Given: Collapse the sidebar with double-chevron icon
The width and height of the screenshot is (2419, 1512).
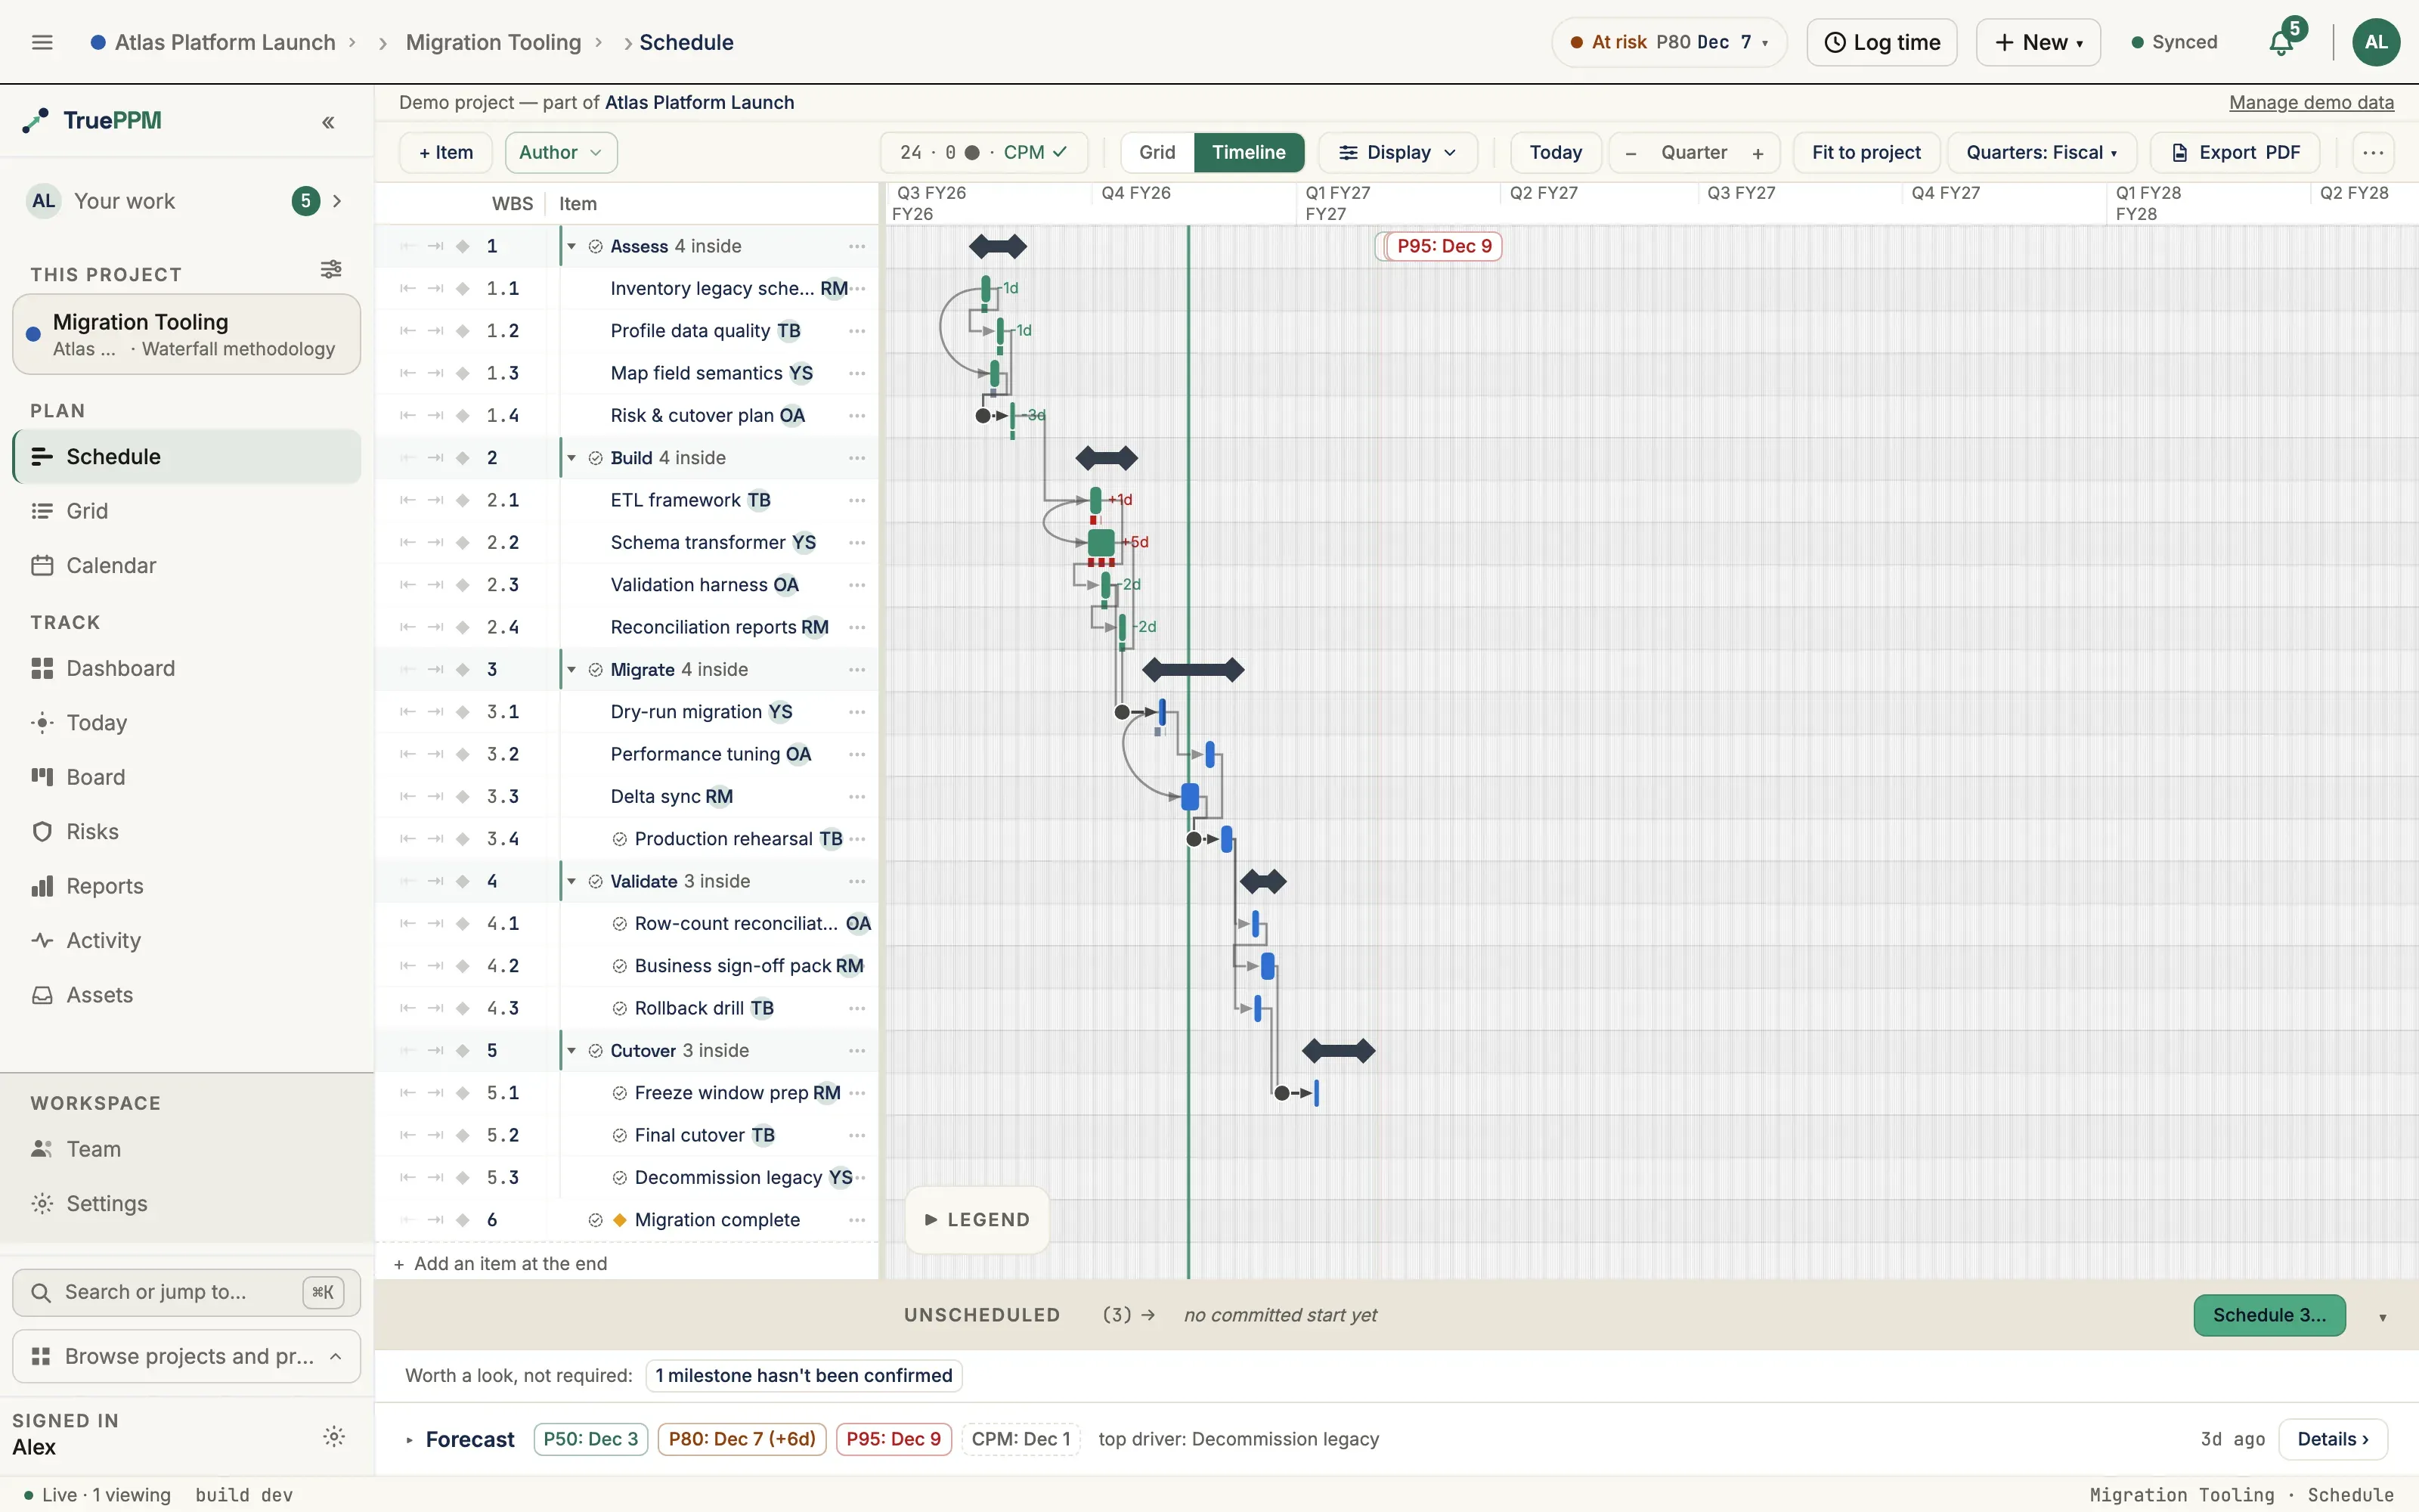Looking at the screenshot, I should (x=328, y=122).
